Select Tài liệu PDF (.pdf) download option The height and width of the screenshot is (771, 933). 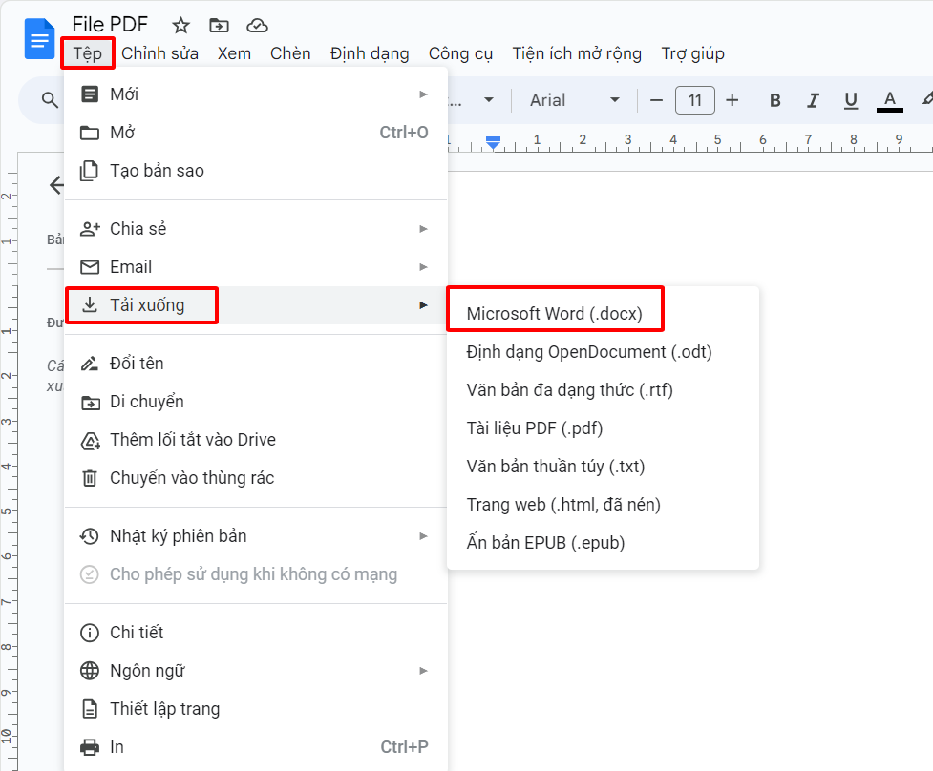[x=536, y=427]
